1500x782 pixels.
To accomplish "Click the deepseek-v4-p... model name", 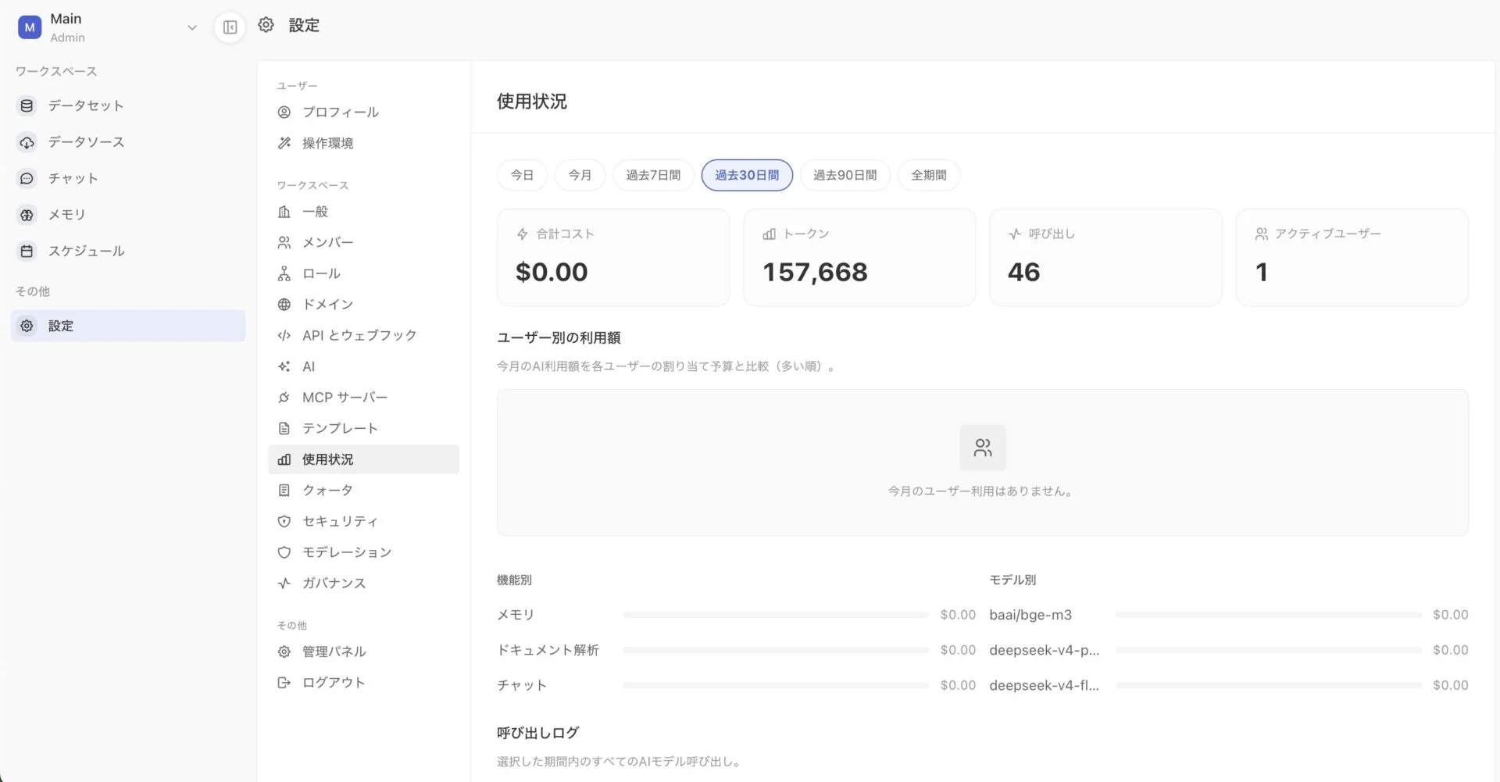I will [1044, 650].
